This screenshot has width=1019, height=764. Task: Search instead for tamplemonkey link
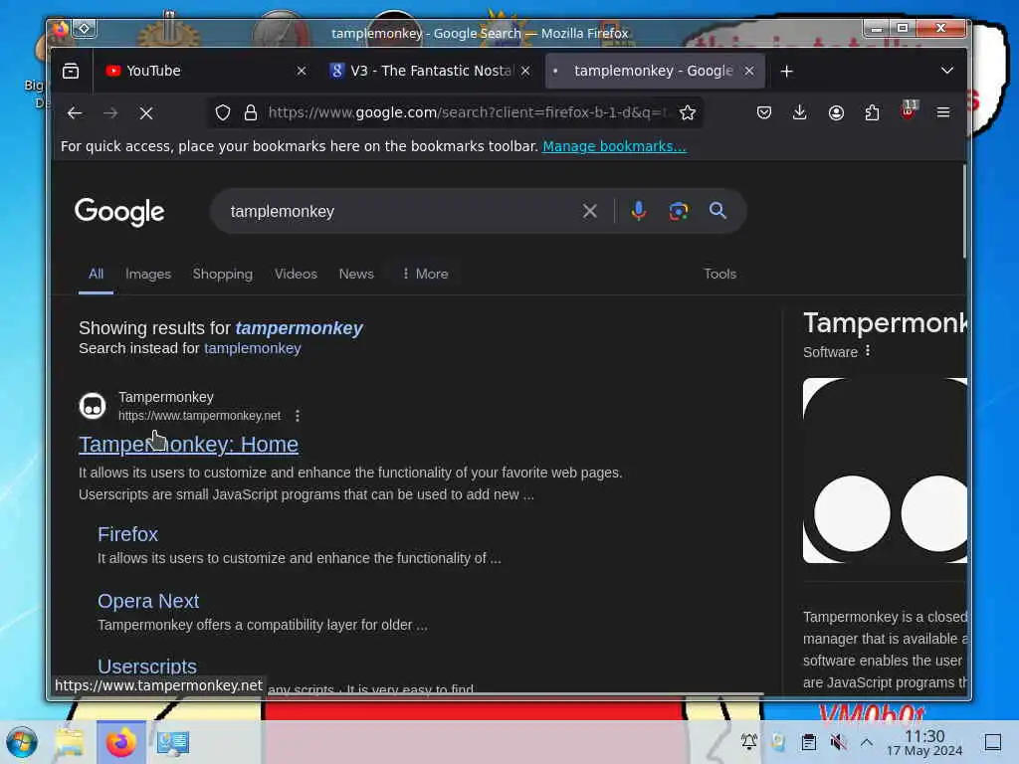(252, 348)
